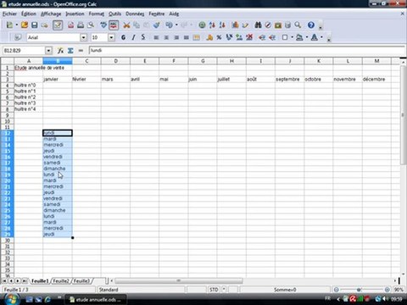The image size is (407, 305).
Task: Apply currency number format
Action: coord(209,37)
